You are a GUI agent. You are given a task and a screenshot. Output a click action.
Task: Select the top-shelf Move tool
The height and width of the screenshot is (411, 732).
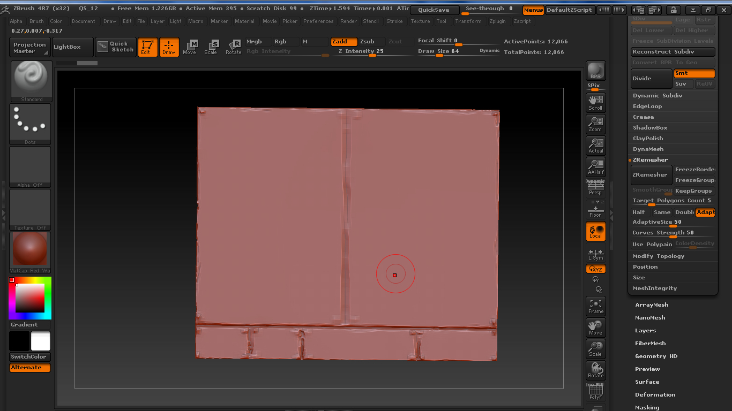click(x=190, y=47)
